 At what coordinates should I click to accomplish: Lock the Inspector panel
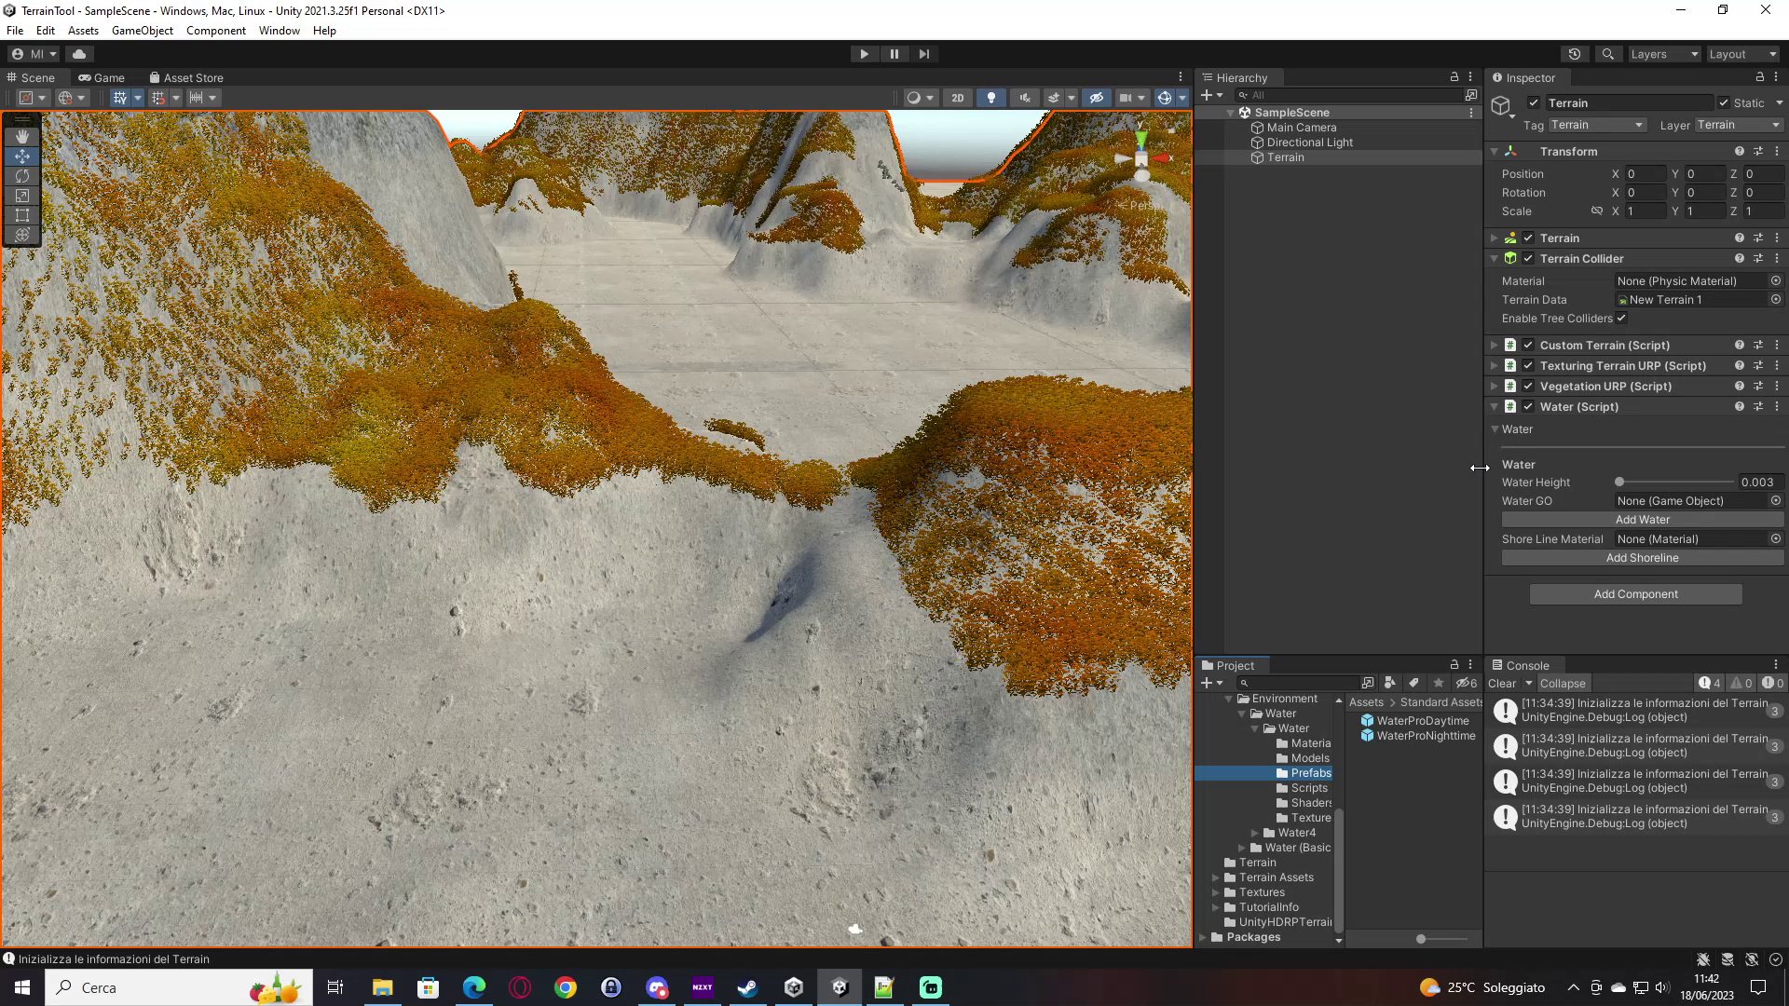point(1759,77)
